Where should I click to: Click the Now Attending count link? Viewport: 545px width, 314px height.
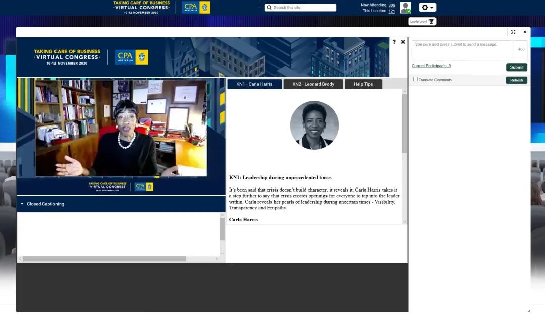click(x=391, y=5)
